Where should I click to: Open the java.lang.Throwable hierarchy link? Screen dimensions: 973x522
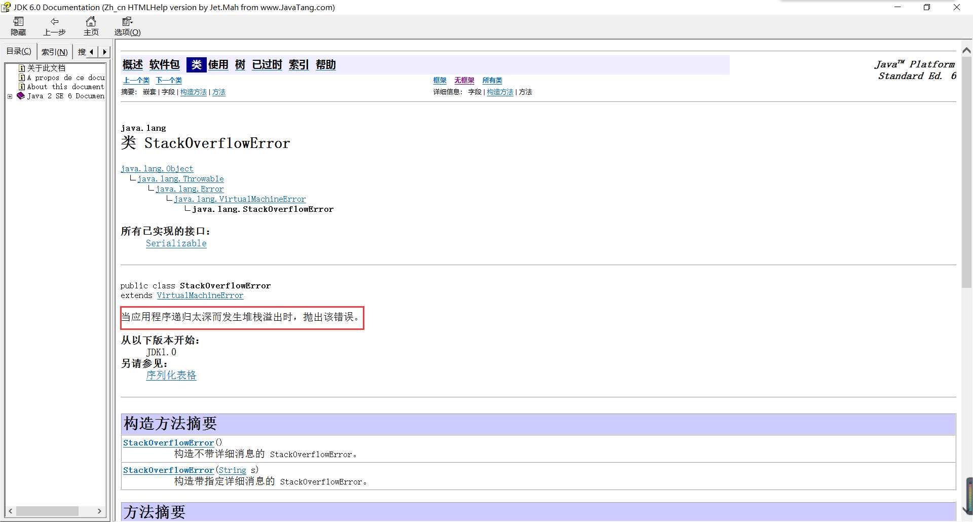(x=180, y=179)
